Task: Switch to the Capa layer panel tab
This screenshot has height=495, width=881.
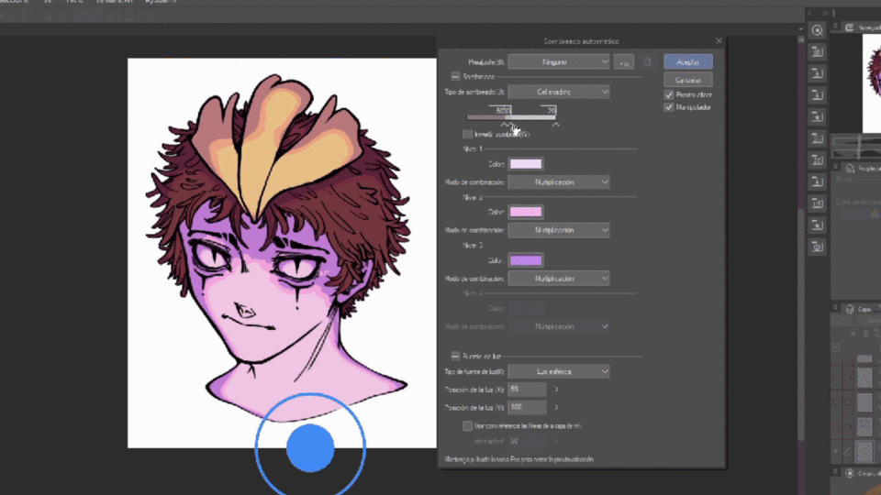Action: pos(862,309)
